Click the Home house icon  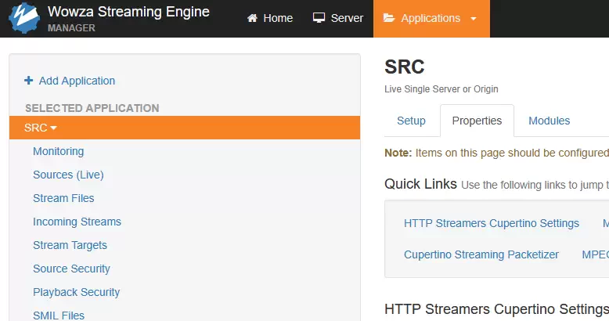click(x=253, y=18)
